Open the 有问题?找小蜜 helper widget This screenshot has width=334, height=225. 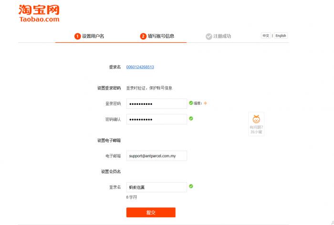tap(256, 124)
